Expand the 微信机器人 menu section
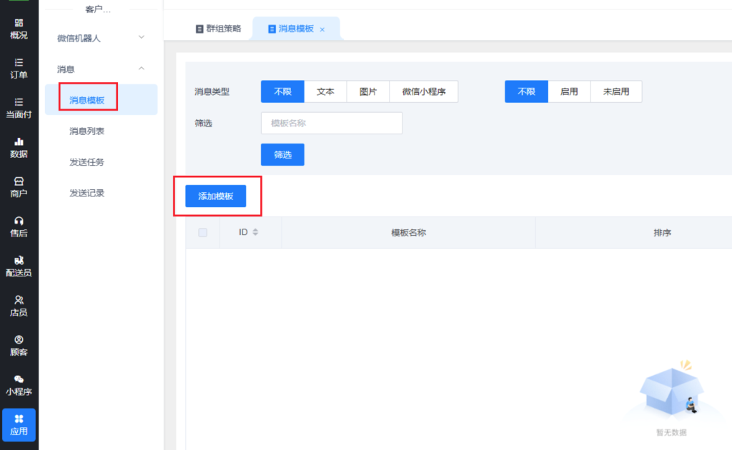Screen dimensions: 732x450 tap(141, 37)
